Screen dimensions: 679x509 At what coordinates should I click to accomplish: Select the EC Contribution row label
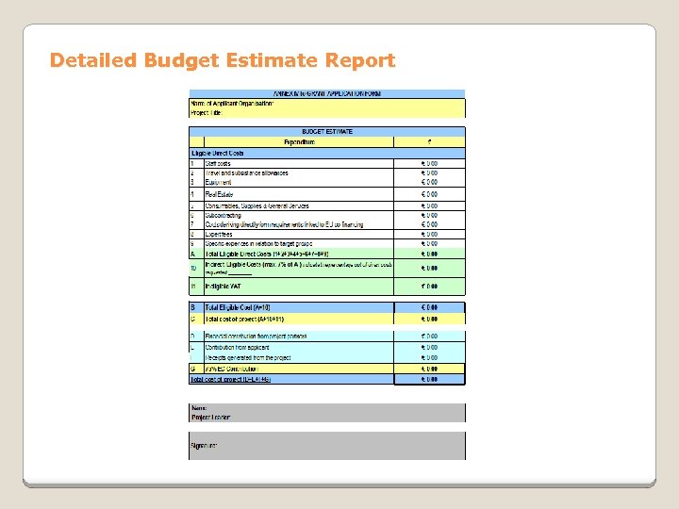(x=232, y=369)
